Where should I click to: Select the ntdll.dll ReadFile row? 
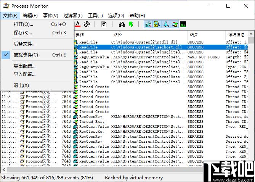161,42
